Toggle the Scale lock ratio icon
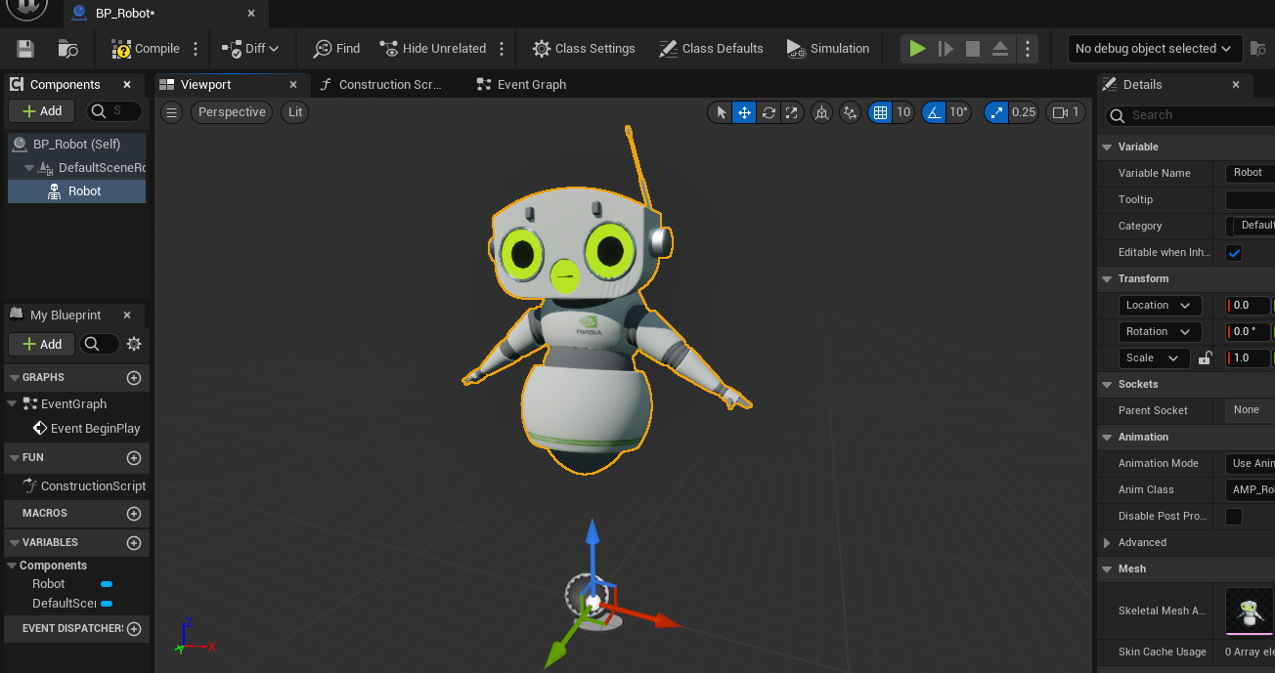 coord(1205,358)
